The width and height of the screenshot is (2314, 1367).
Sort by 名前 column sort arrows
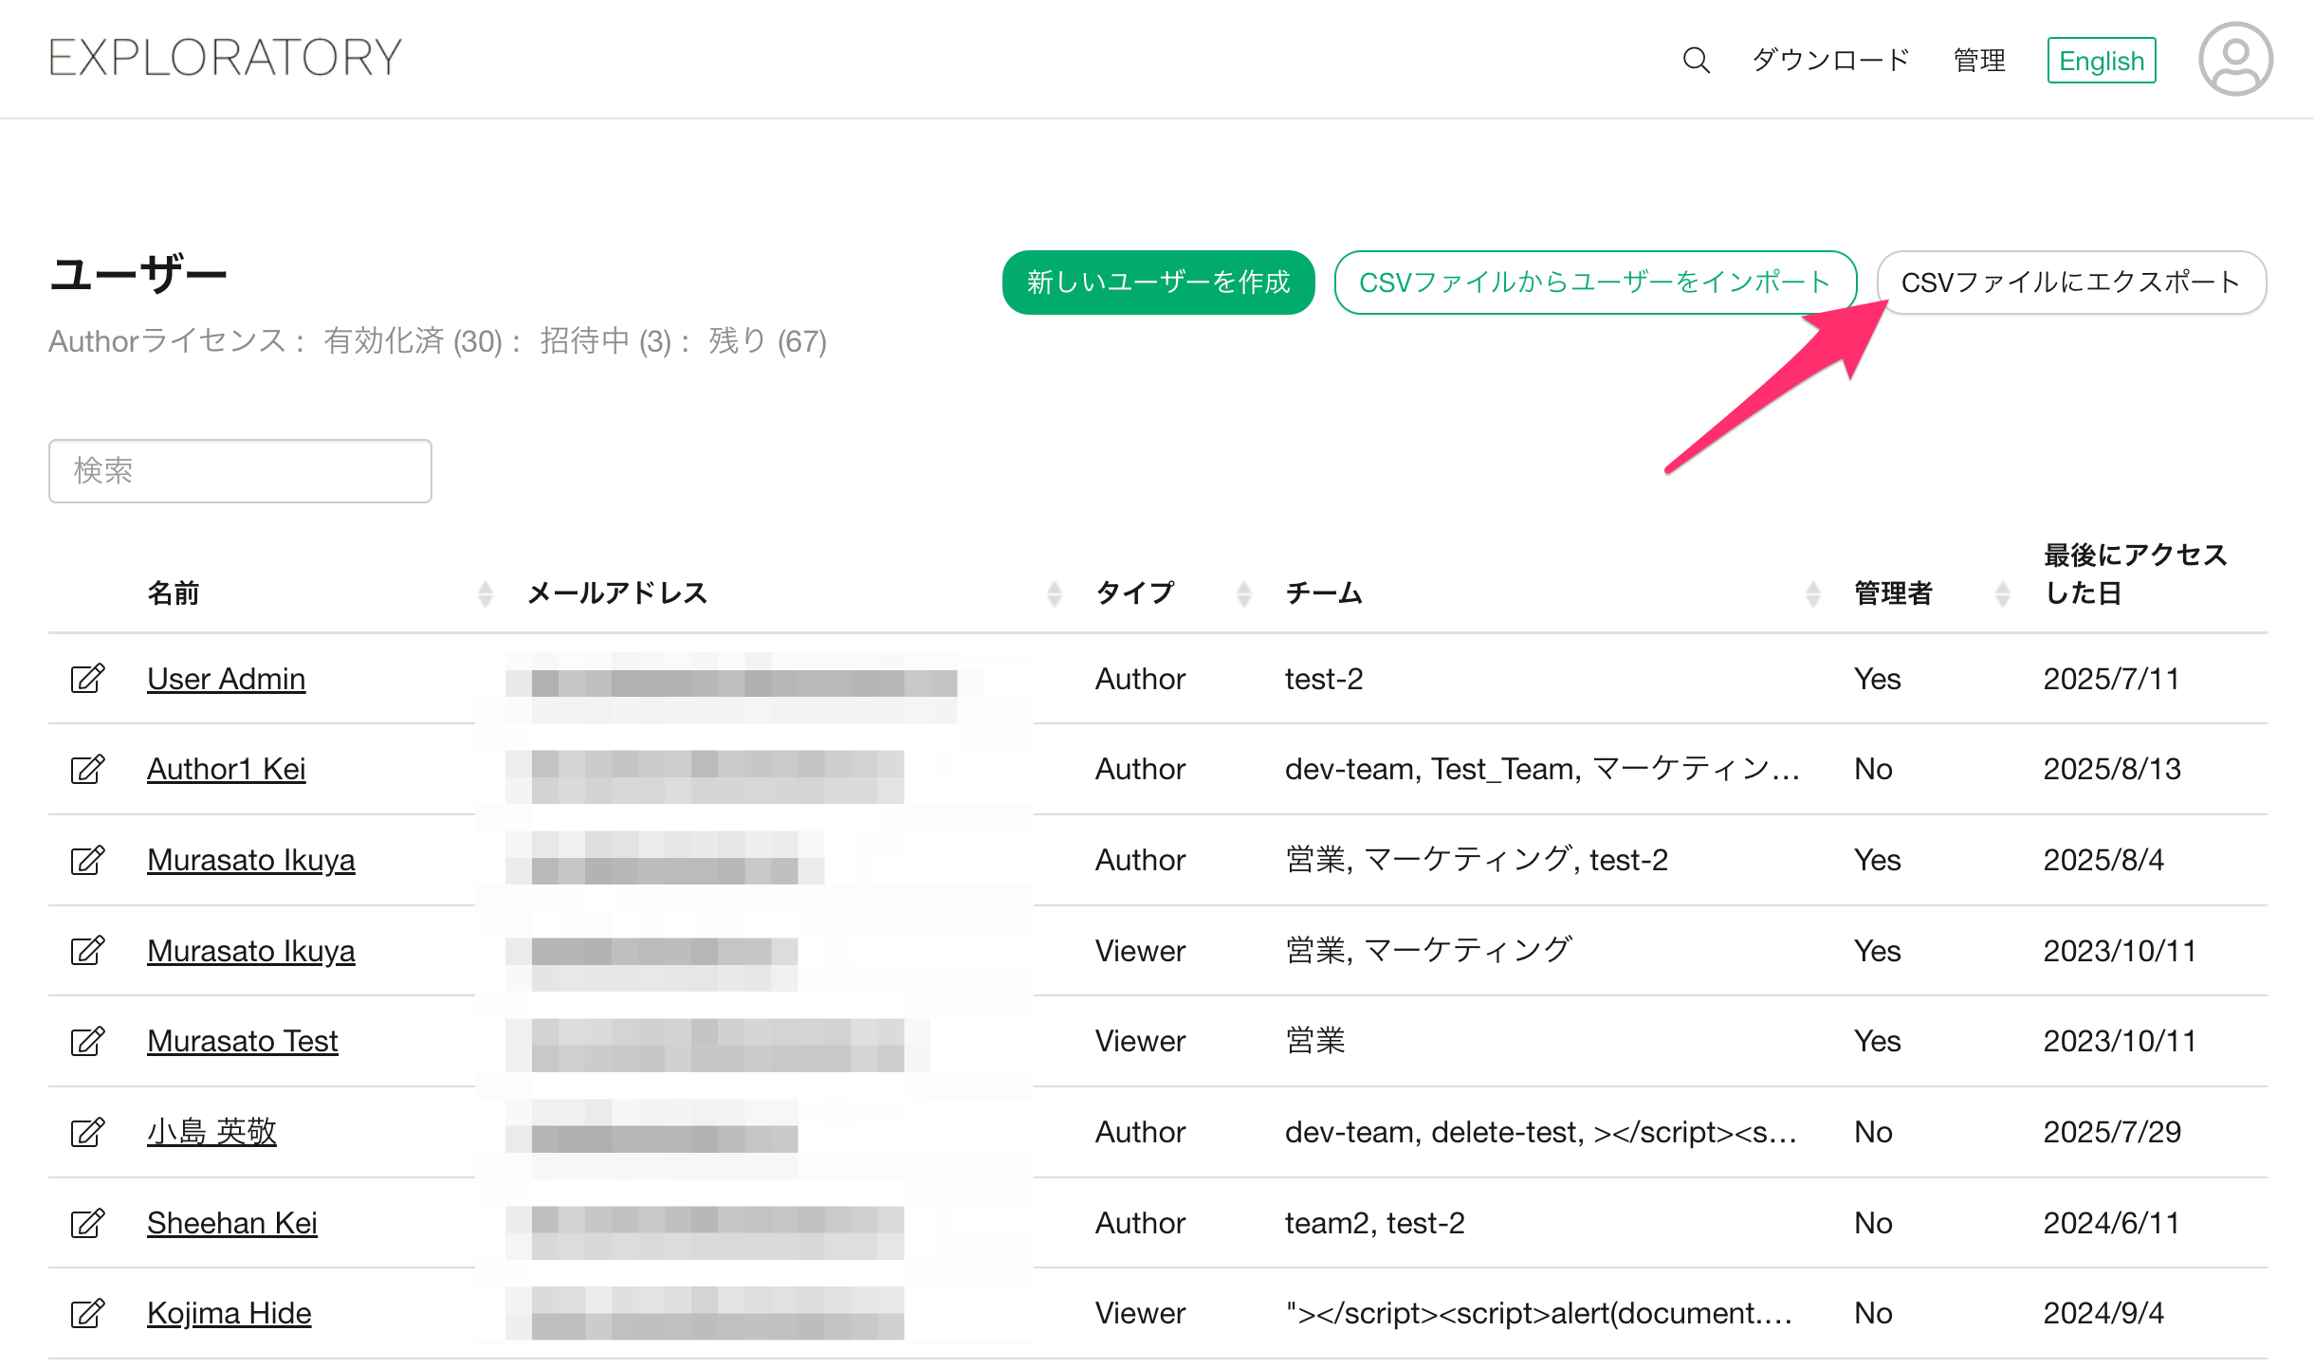(x=486, y=593)
